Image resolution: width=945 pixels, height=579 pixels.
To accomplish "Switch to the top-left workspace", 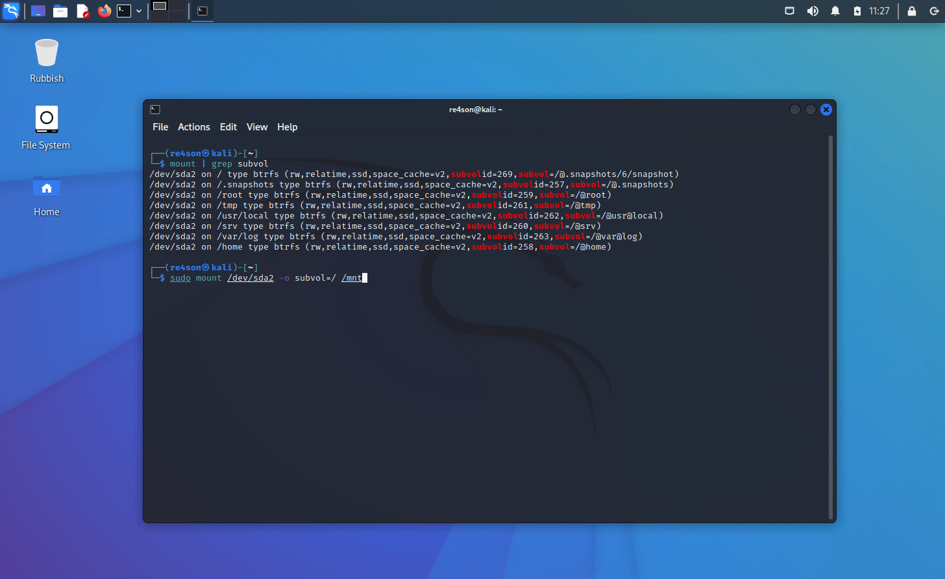I will coord(160,6).
